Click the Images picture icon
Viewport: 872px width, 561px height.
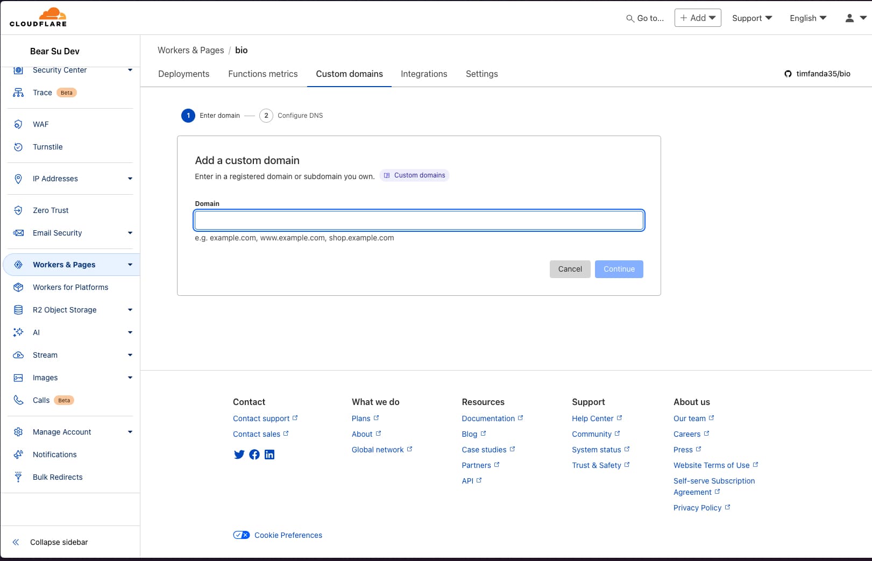pos(18,378)
